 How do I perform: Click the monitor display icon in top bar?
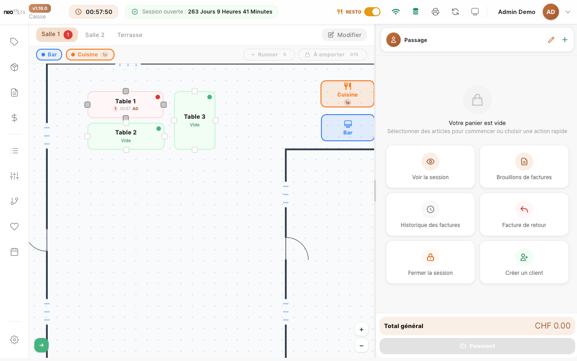pos(475,12)
